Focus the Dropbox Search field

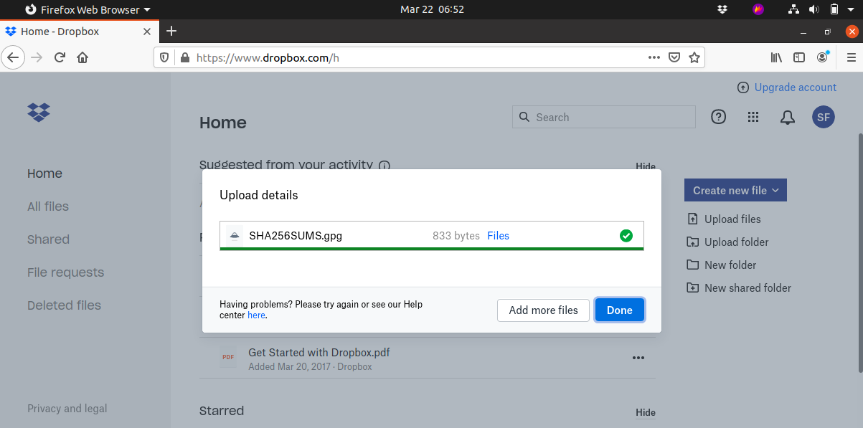(604, 117)
